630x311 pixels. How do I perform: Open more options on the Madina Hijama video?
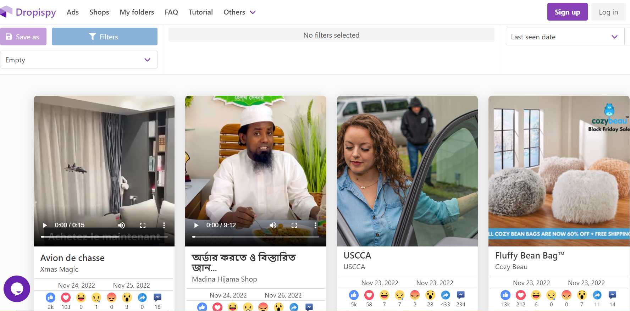315,225
